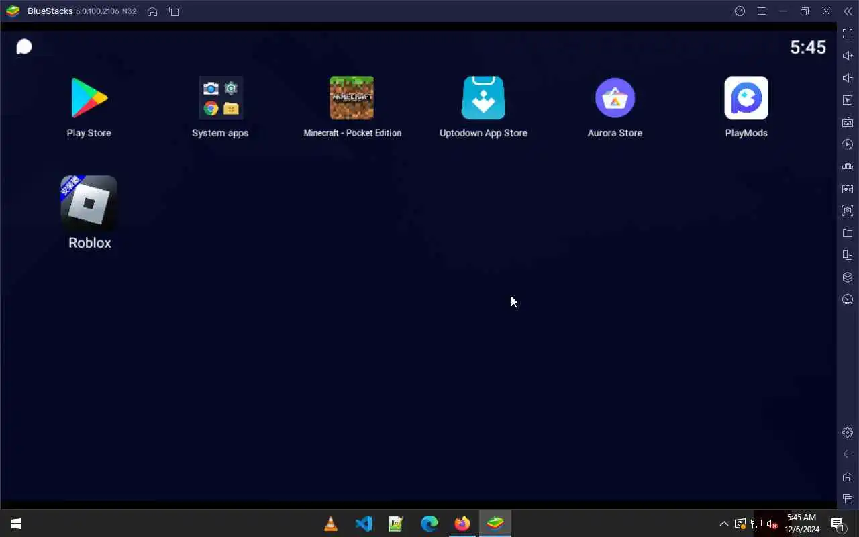Open the PlayMods app
Image resolution: width=859 pixels, height=537 pixels.
click(746, 98)
